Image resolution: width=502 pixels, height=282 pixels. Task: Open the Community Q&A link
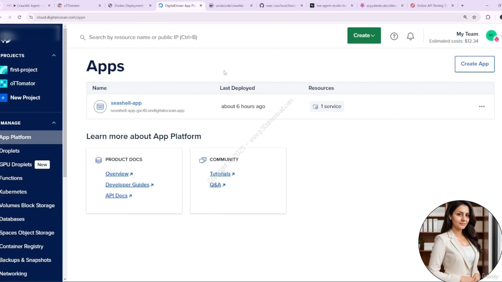tap(217, 185)
